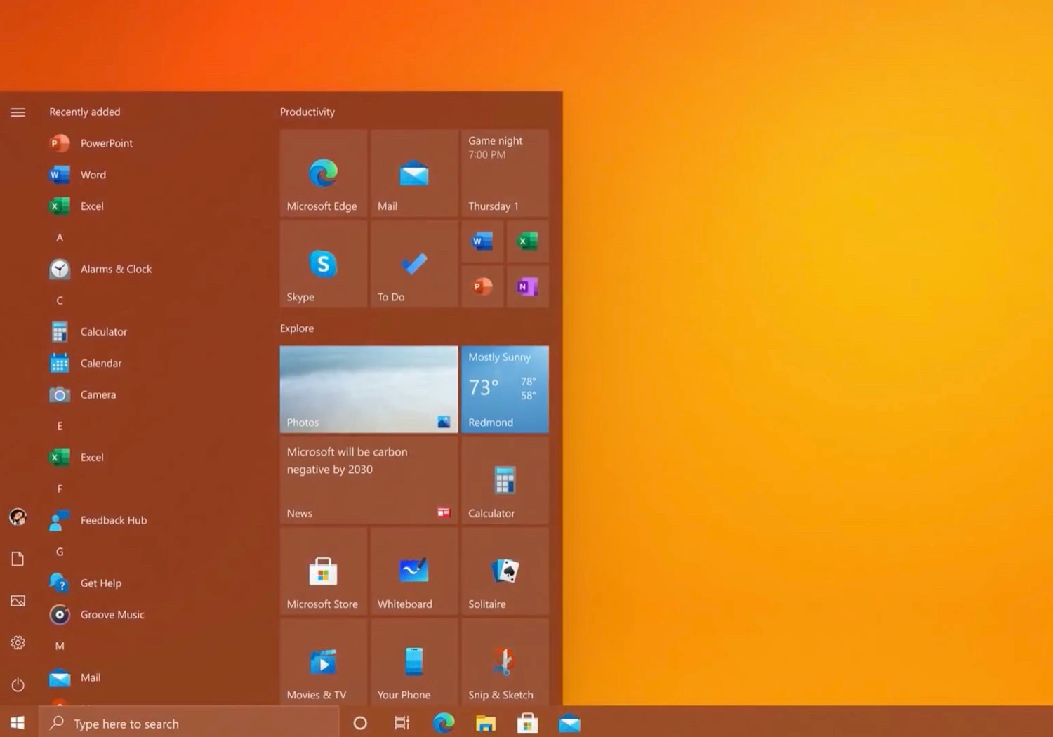Open the To Do tile
1053x737 pixels.
[413, 263]
